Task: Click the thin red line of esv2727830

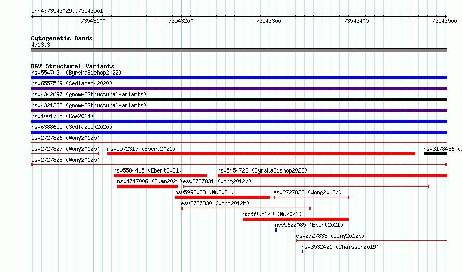Action: (246, 208)
